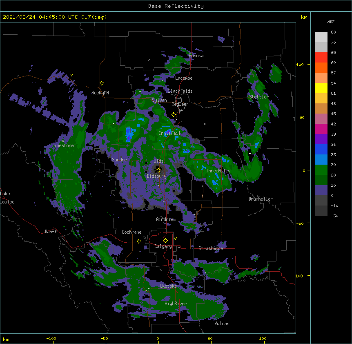This screenshot has height=344, width=352.
Task: Click the RedDeer city label
Action: coord(180,104)
